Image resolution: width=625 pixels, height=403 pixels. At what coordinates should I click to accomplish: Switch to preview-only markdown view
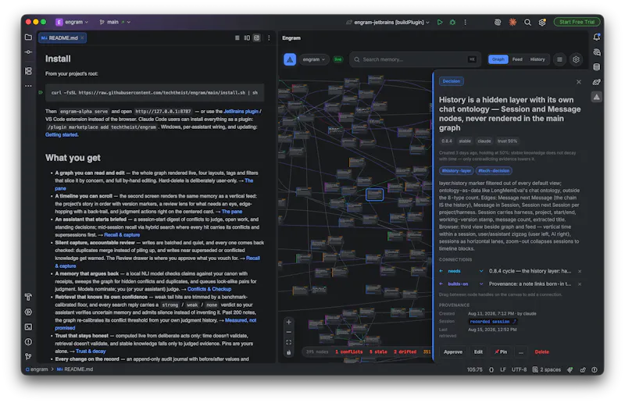[257, 37]
